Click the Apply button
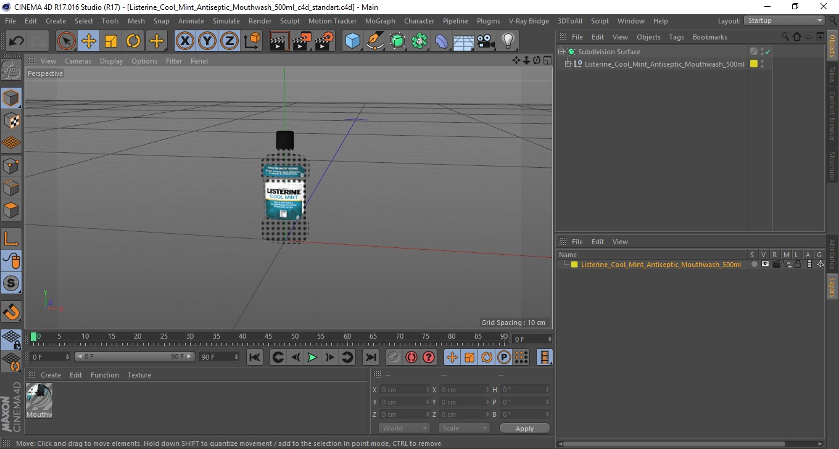 tap(524, 428)
